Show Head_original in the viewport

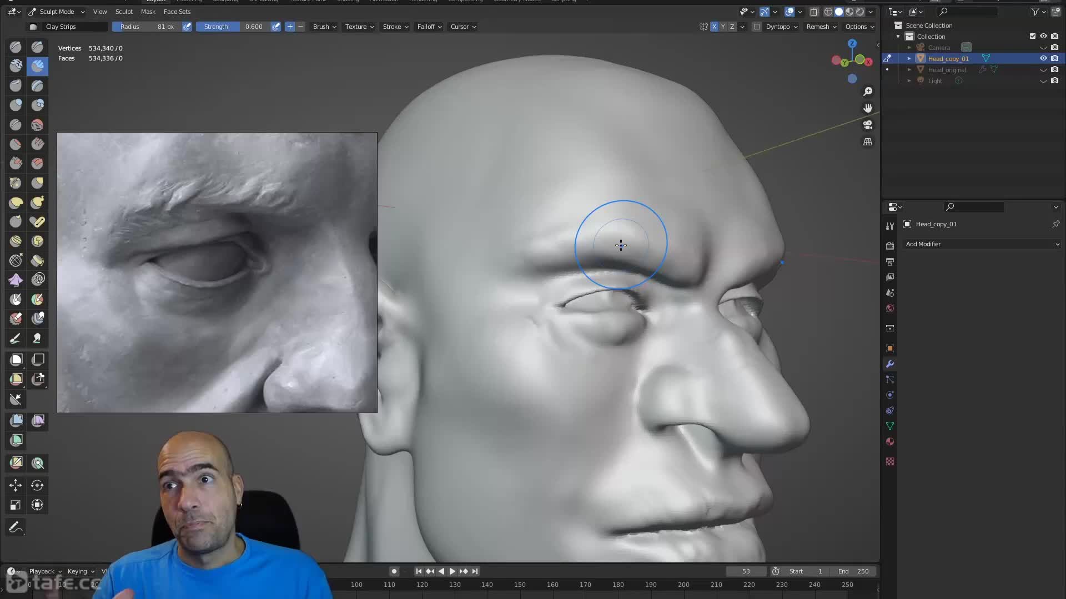[x=1043, y=69]
